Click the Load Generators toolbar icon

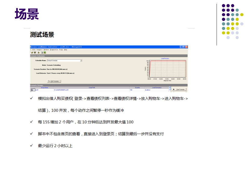(x=39, y=52)
